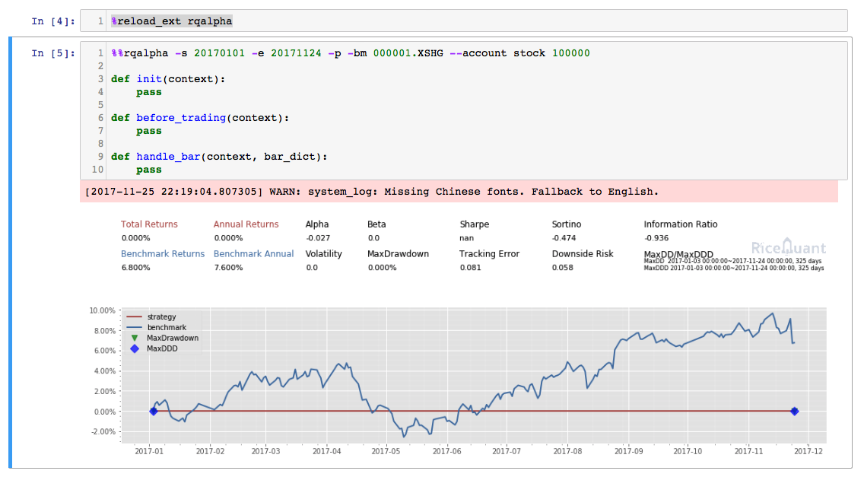864x477 pixels.
Task: Click the blue MaxDDD diamond legend marker
Action: (135, 348)
